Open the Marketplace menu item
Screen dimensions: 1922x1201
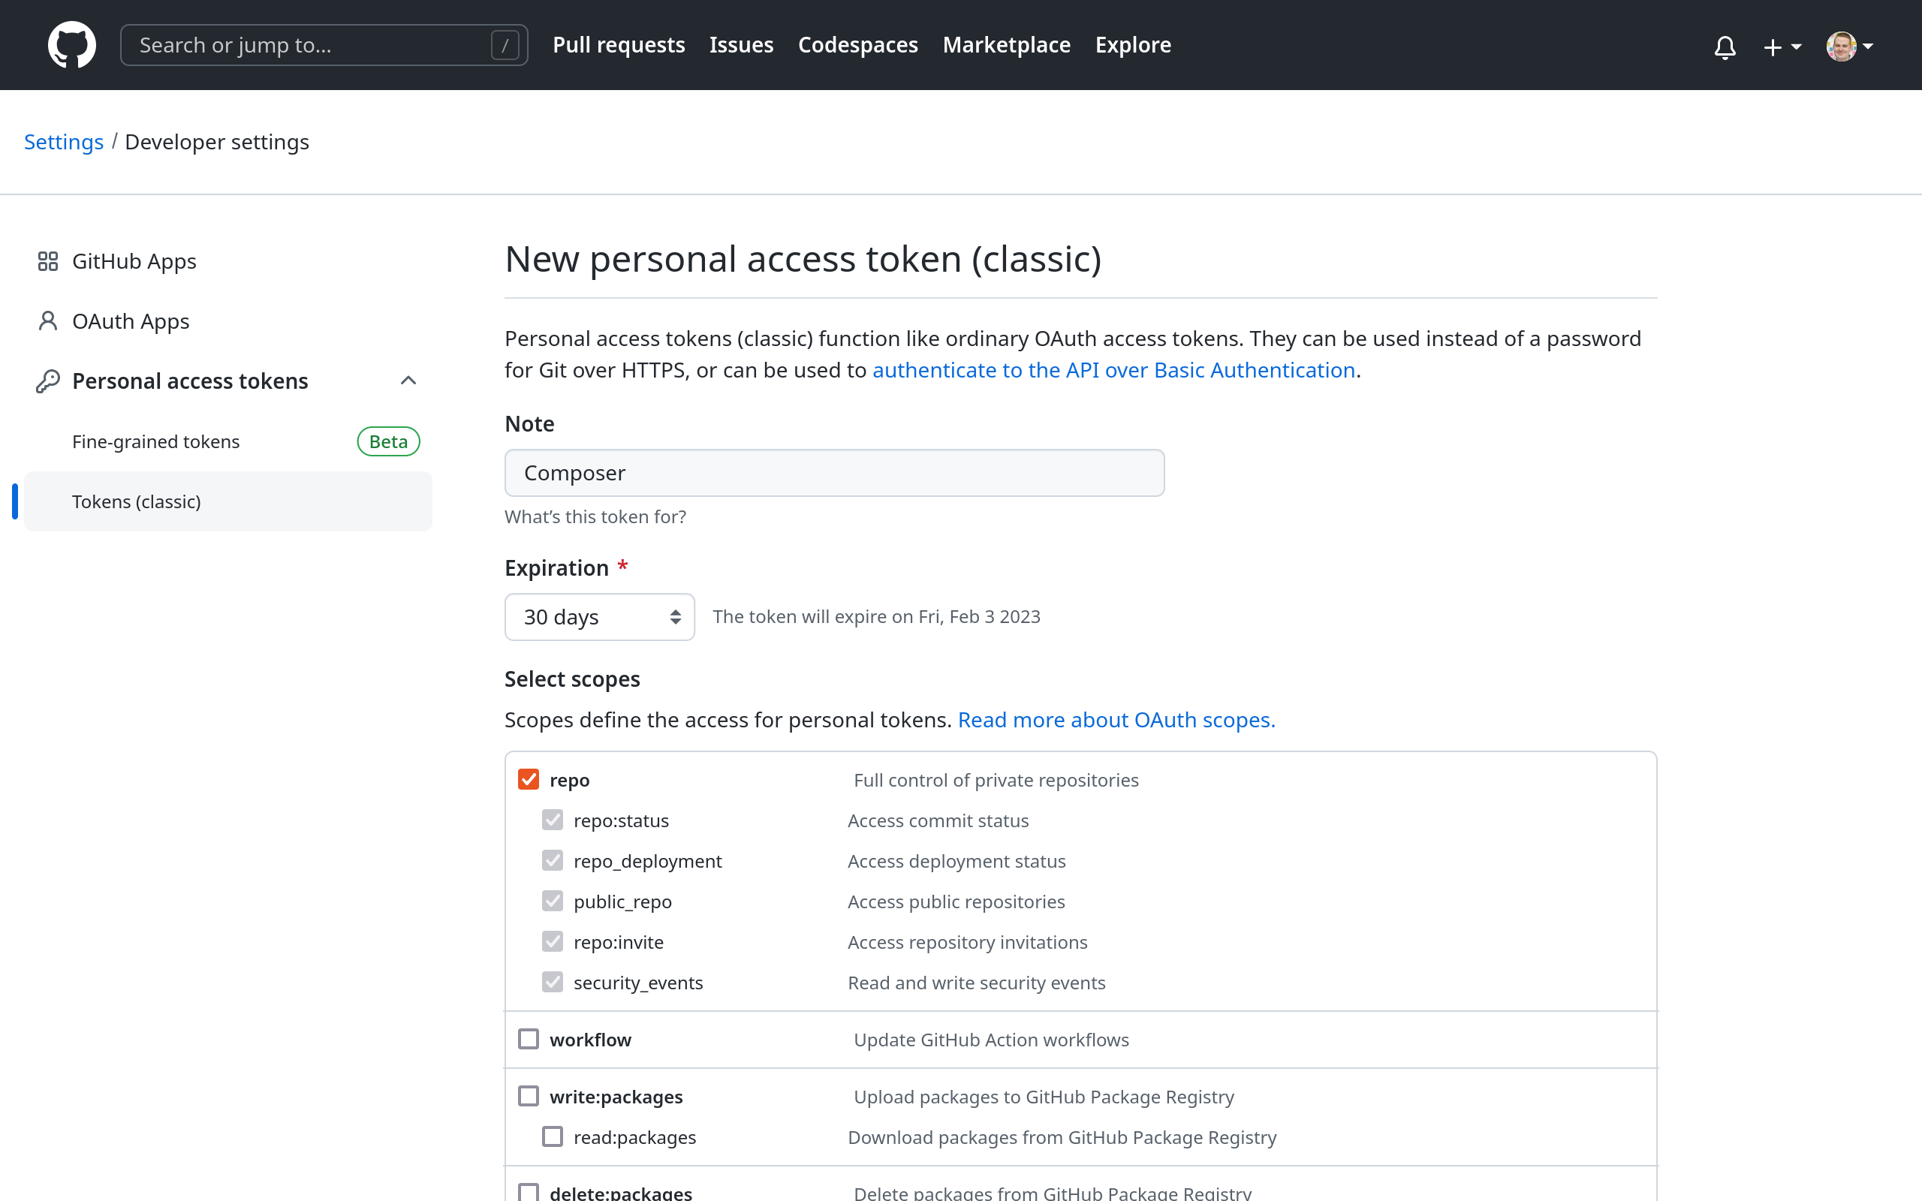point(1006,44)
